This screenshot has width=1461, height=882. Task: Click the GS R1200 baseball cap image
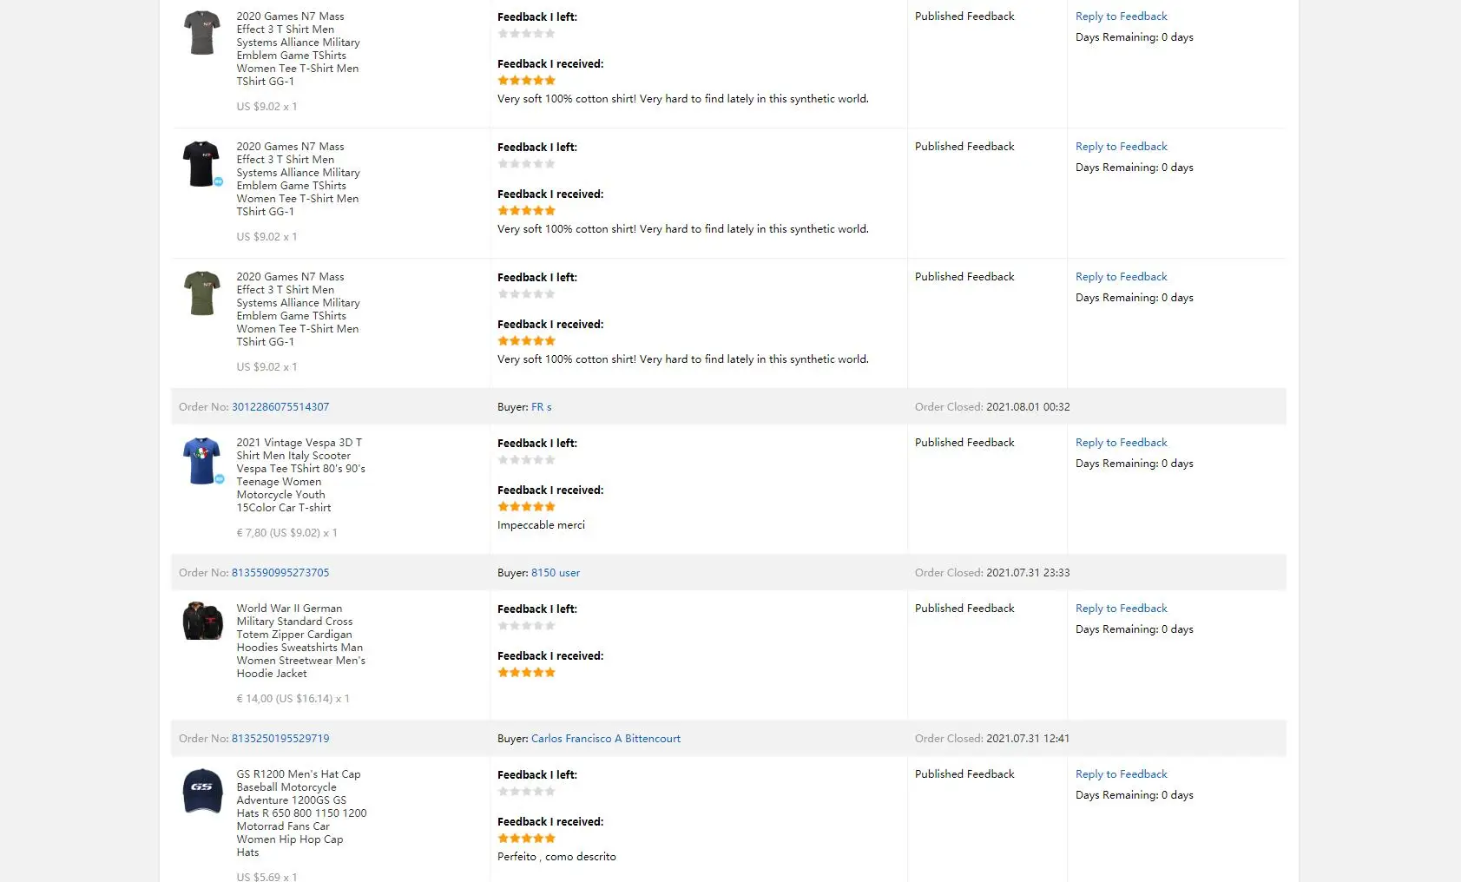coord(202,790)
